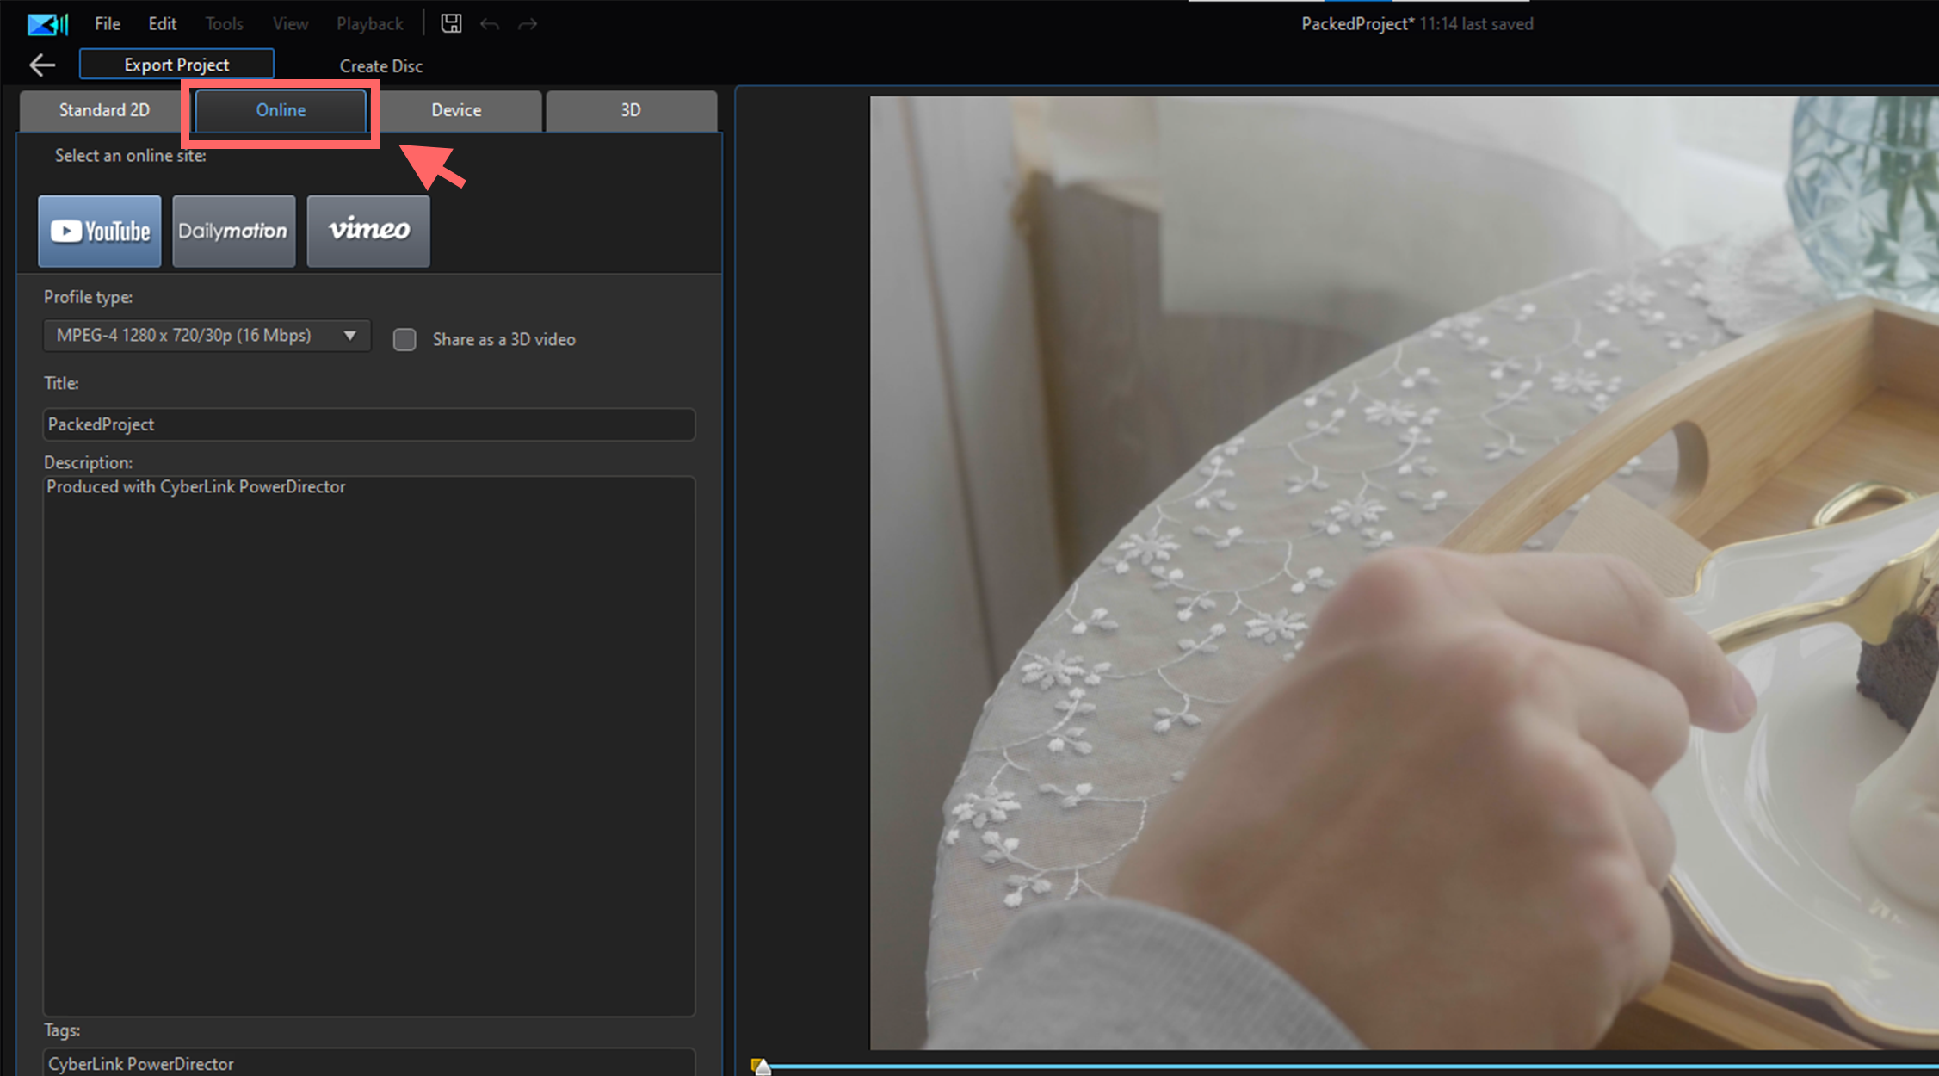1939x1076 pixels.
Task: Click the video preview image
Action: pyautogui.click(x=1405, y=572)
